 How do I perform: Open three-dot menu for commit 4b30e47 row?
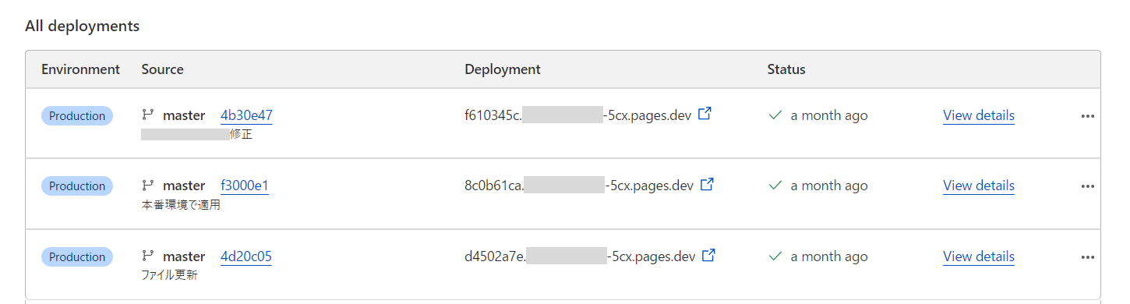[x=1088, y=116]
